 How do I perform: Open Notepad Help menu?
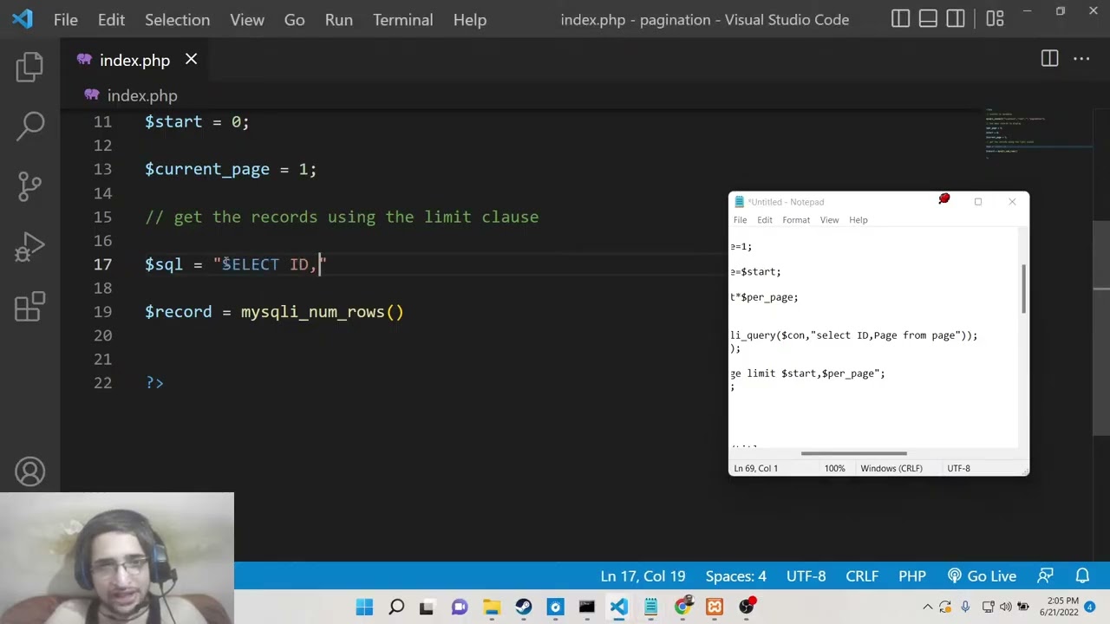click(x=858, y=220)
